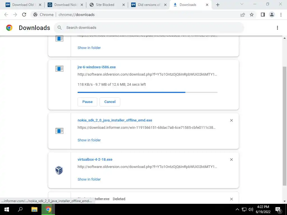Open the Windows Start menu
The width and height of the screenshot is (287, 215).
7,209
